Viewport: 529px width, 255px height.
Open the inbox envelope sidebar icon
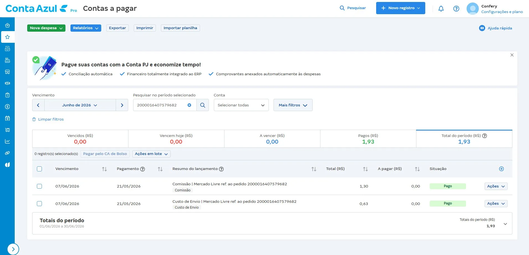pos(7,49)
